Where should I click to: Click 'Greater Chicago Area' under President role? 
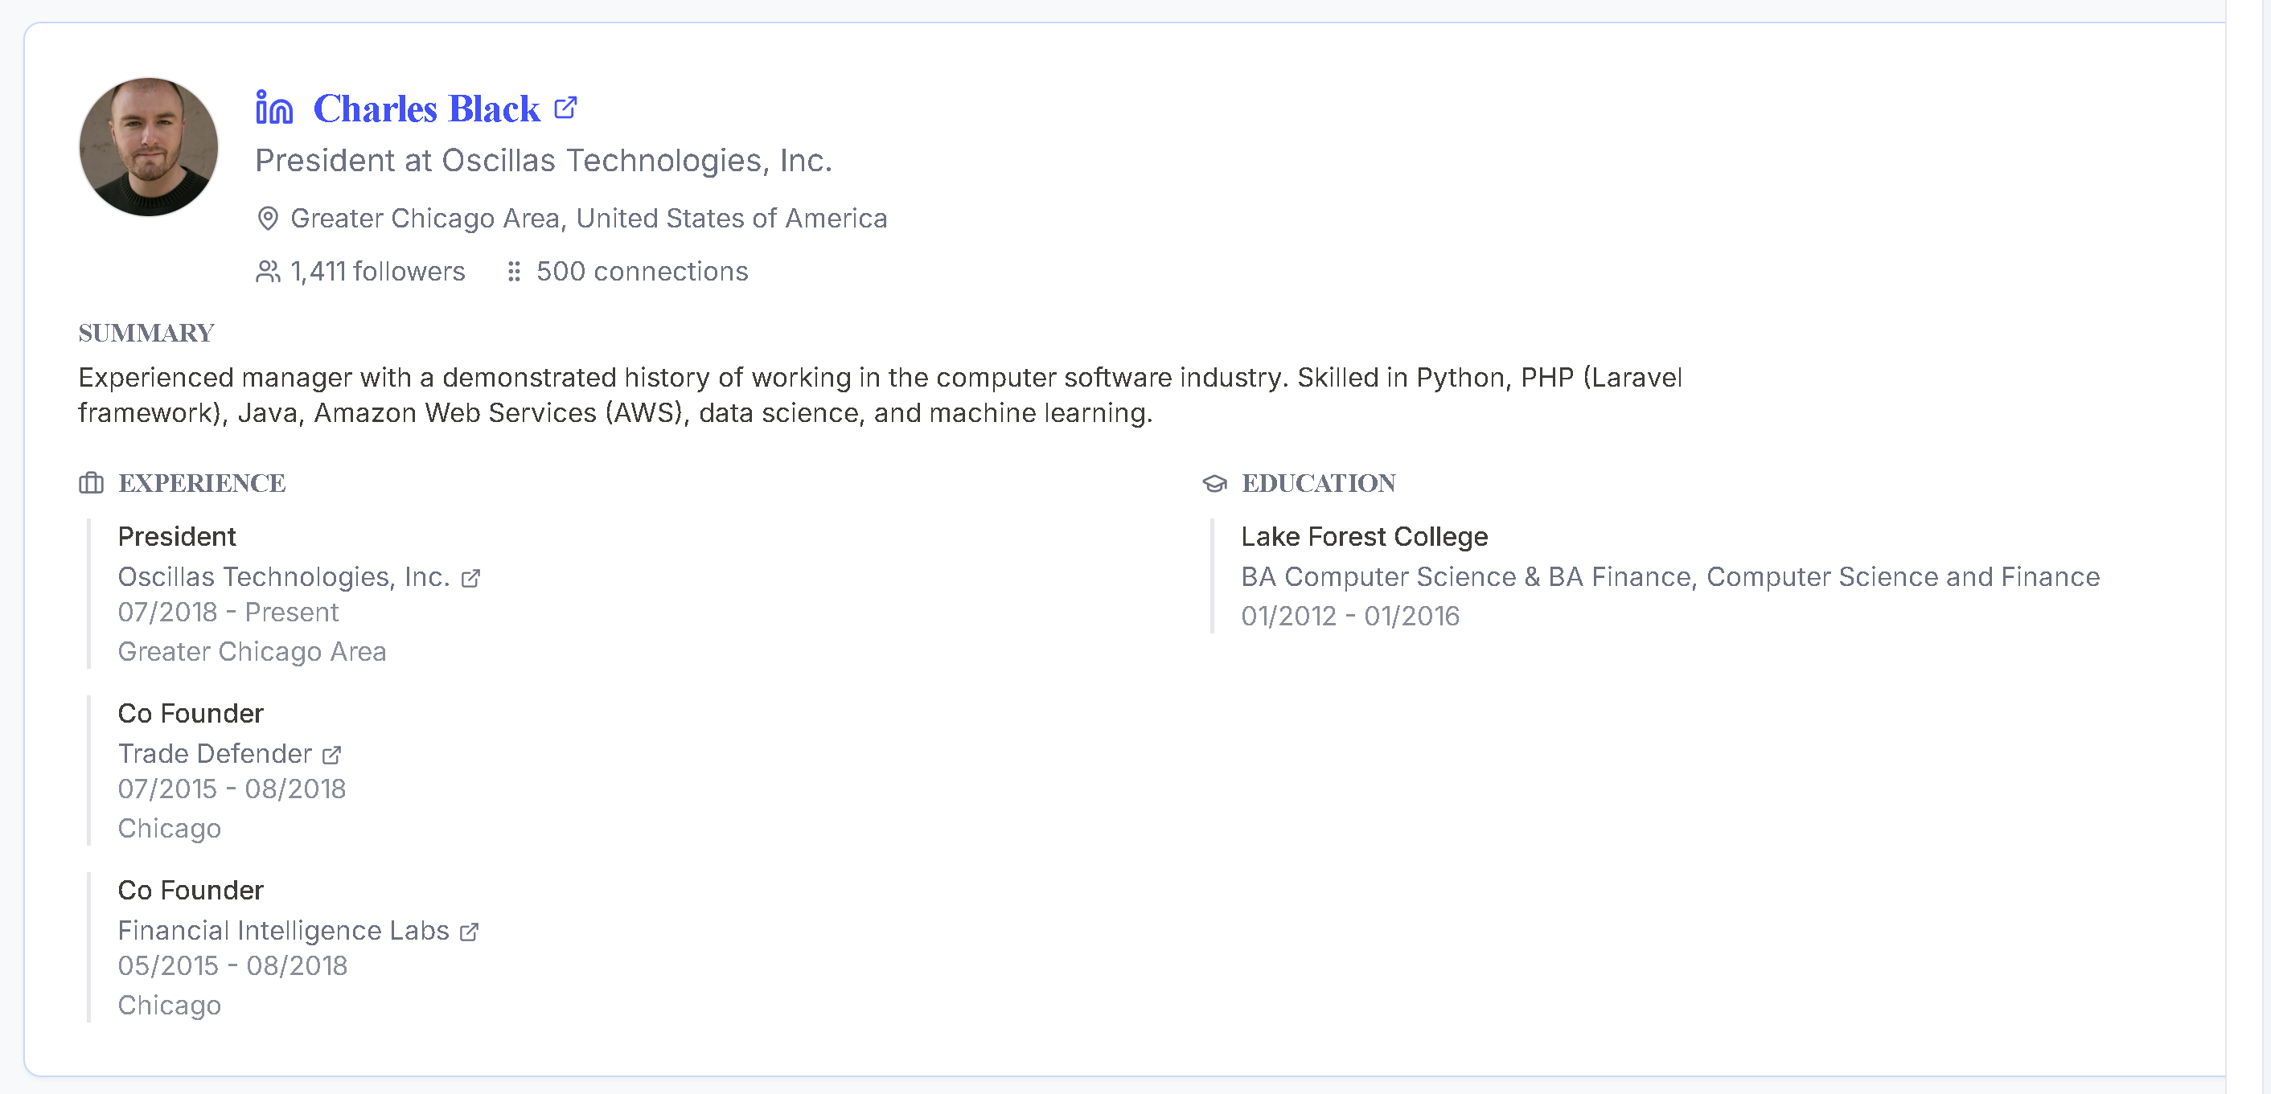click(x=253, y=651)
